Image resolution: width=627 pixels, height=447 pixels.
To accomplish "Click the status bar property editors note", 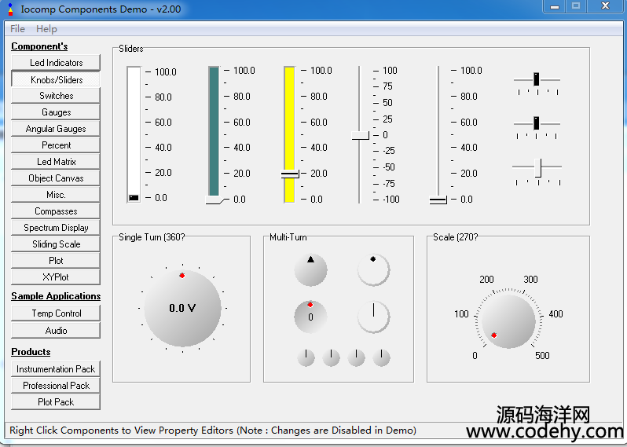I will pos(213,431).
